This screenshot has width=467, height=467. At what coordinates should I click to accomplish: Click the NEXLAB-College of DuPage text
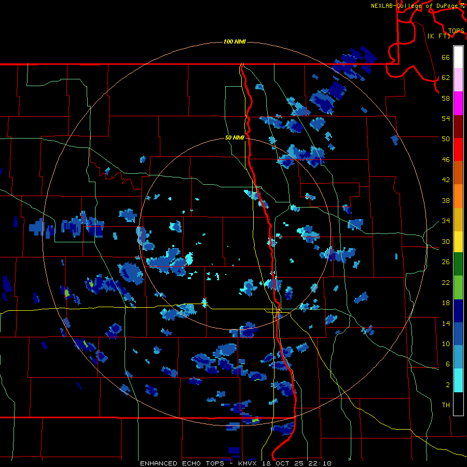coord(414,6)
